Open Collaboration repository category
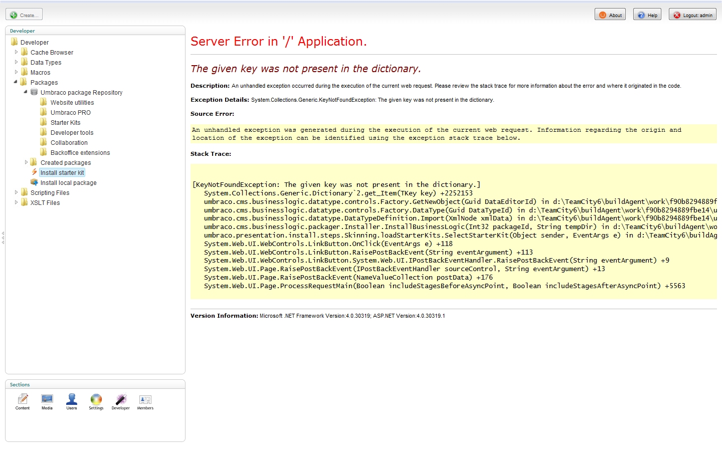The height and width of the screenshot is (451, 722). coord(69,143)
